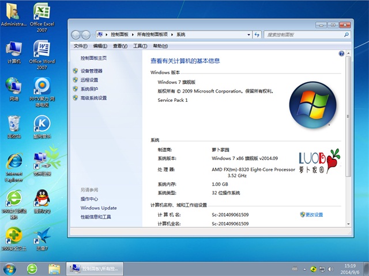Click the 360 tray icon
Image resolution: width=369 pixels, height=276 pixels.
click(313, 269)
